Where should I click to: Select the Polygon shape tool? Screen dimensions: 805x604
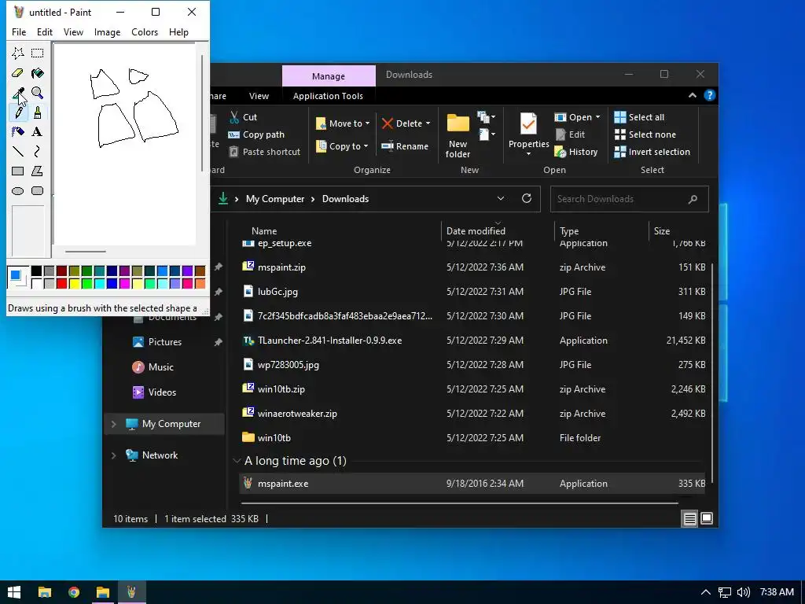38,171
